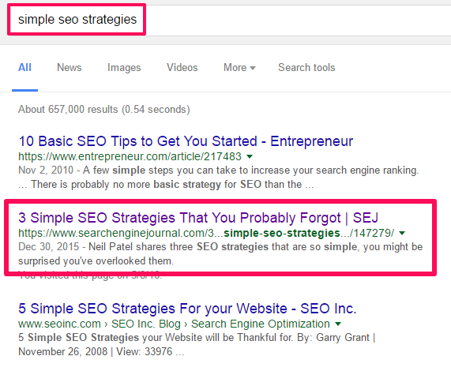Viewport: 451px width, 371px height.
Task: Expand arrow after Search Engine Optimization breadcrumb
Action: click(x=338, y=324)
